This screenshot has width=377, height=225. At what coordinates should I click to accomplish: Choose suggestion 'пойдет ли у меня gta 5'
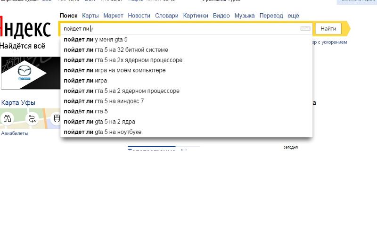point(186,40)
